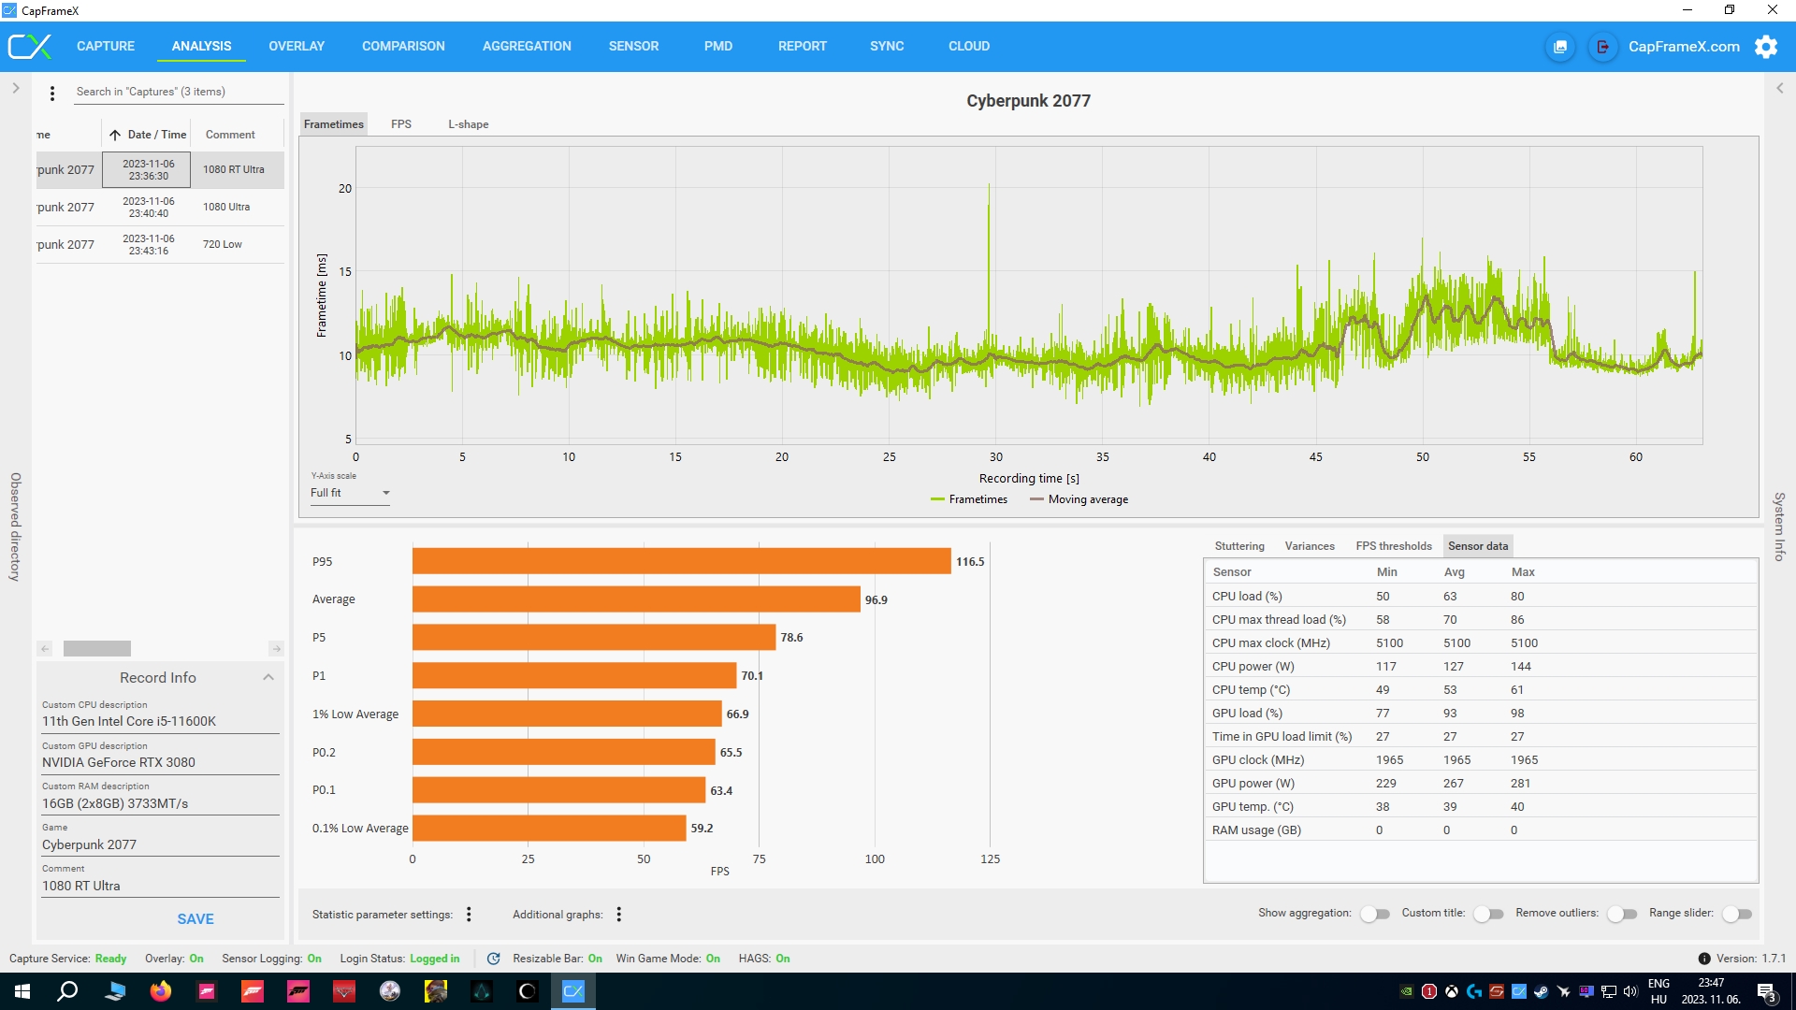Viewport: 1796px width, 1010px height.
Task: Open the SYNC tab
Action: 887,46
